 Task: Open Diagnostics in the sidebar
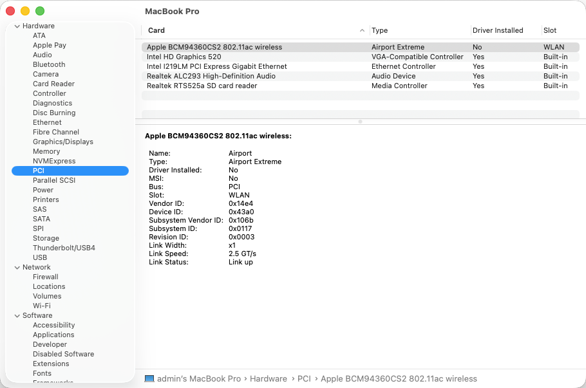[x=52, y=103]
